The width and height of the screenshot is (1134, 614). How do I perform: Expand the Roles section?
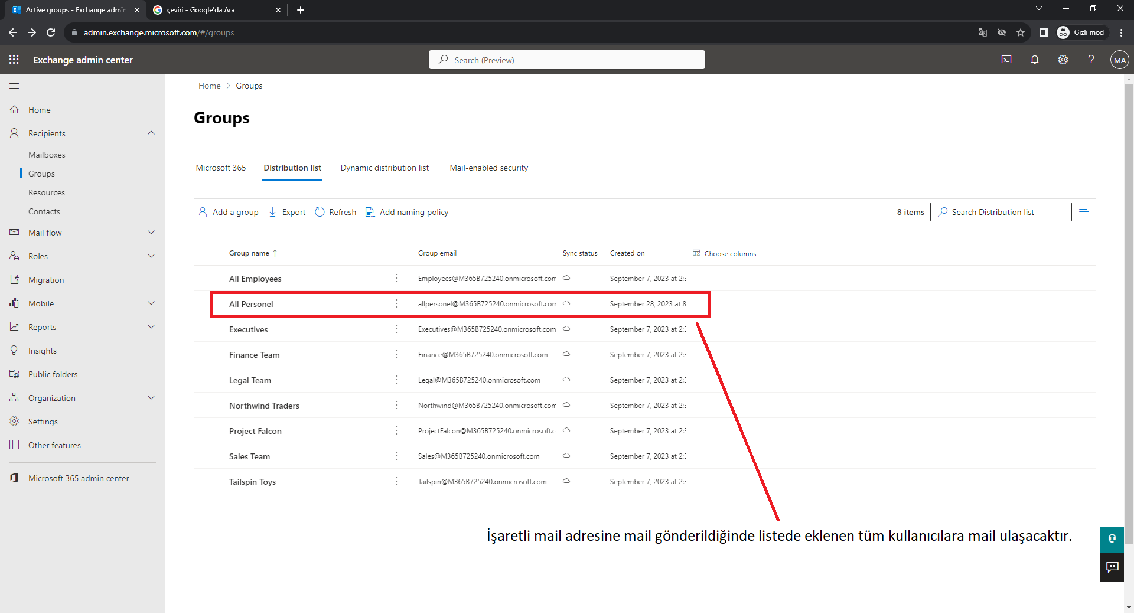point(151,256)
